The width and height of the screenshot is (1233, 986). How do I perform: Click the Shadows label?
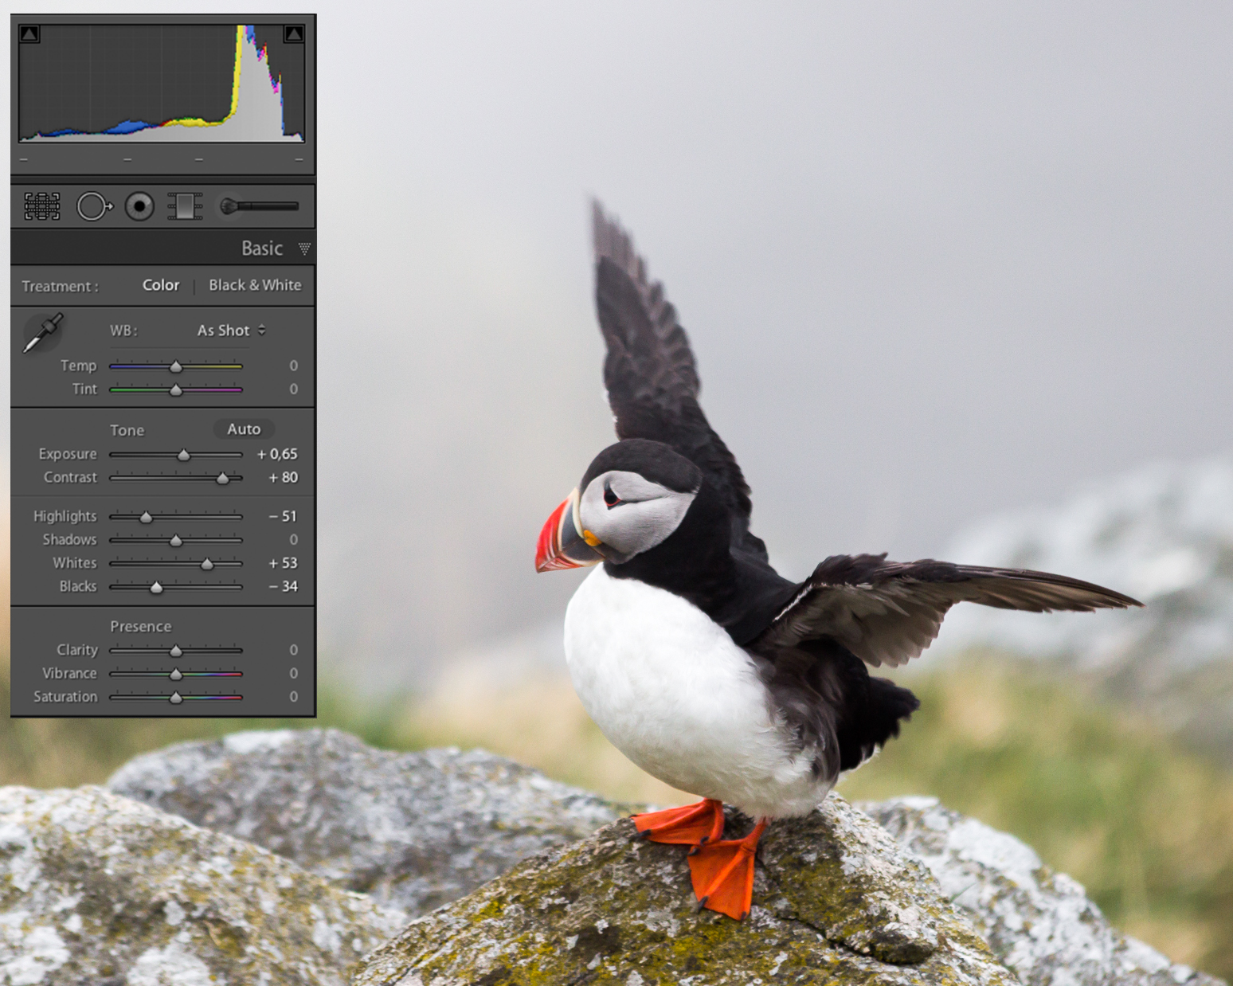click(x=69, y=539)
